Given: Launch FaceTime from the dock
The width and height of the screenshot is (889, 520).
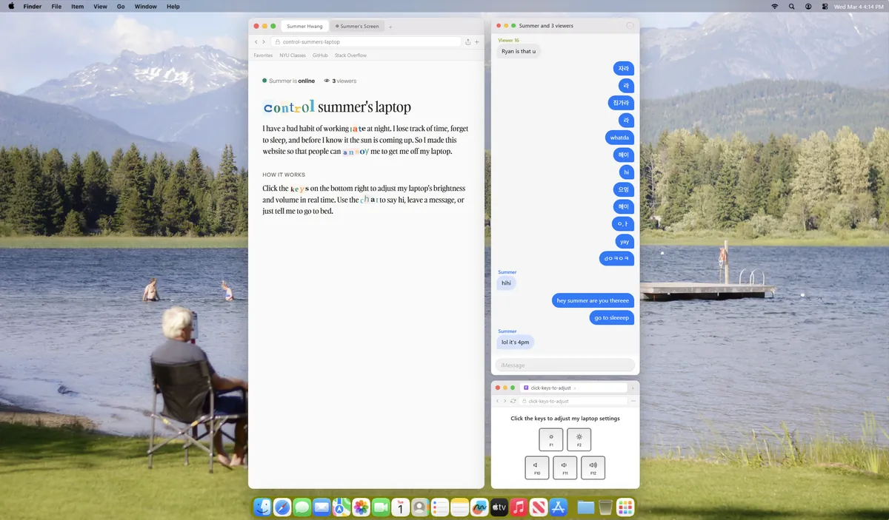Looking at the screenshot, I should click(x=381, y=507).
